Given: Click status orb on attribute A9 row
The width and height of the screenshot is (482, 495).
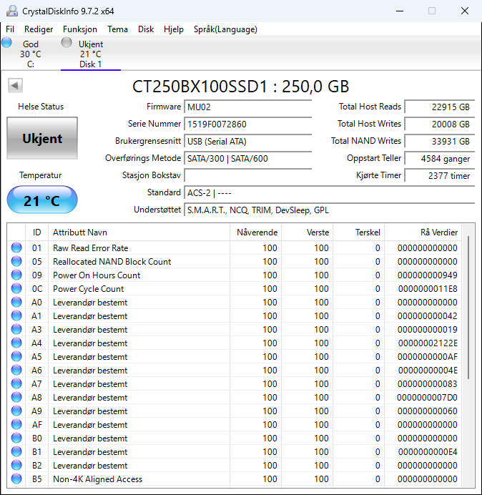Looking at the screenshot, I should [x=16, y=411].
